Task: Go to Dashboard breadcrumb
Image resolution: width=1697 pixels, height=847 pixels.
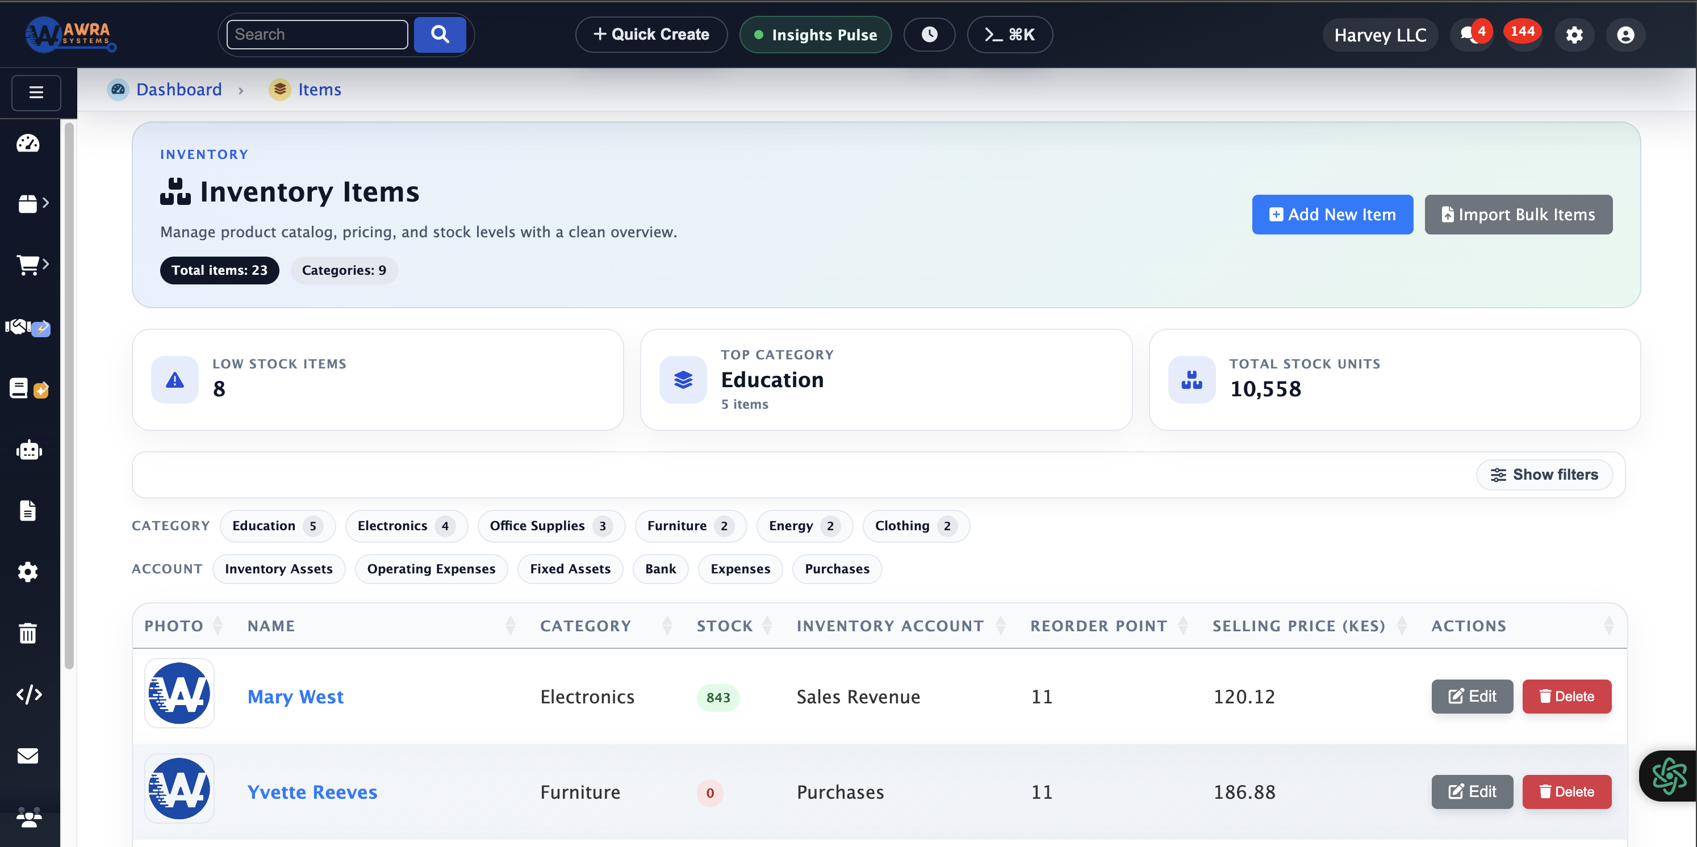Action: pyautogui.click(x=178, y=89)
